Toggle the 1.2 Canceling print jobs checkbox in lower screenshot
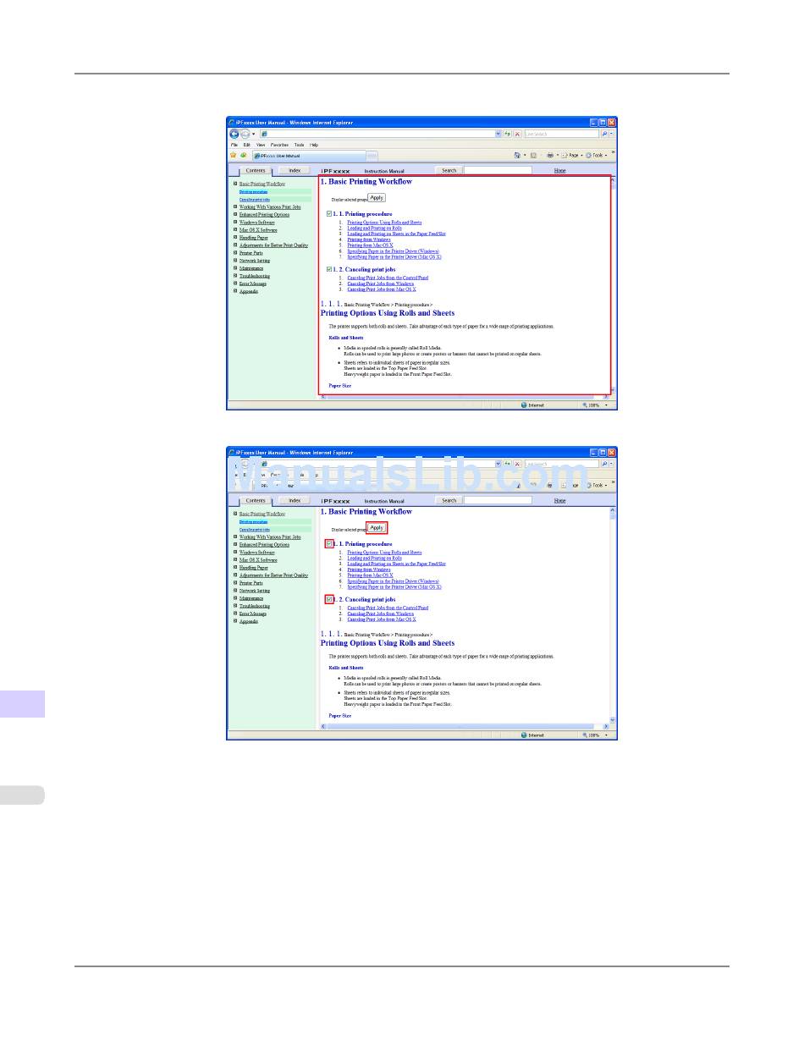The height and width of the screenshot is (1040, 804). pyautogui.click(x=329, y=599)
